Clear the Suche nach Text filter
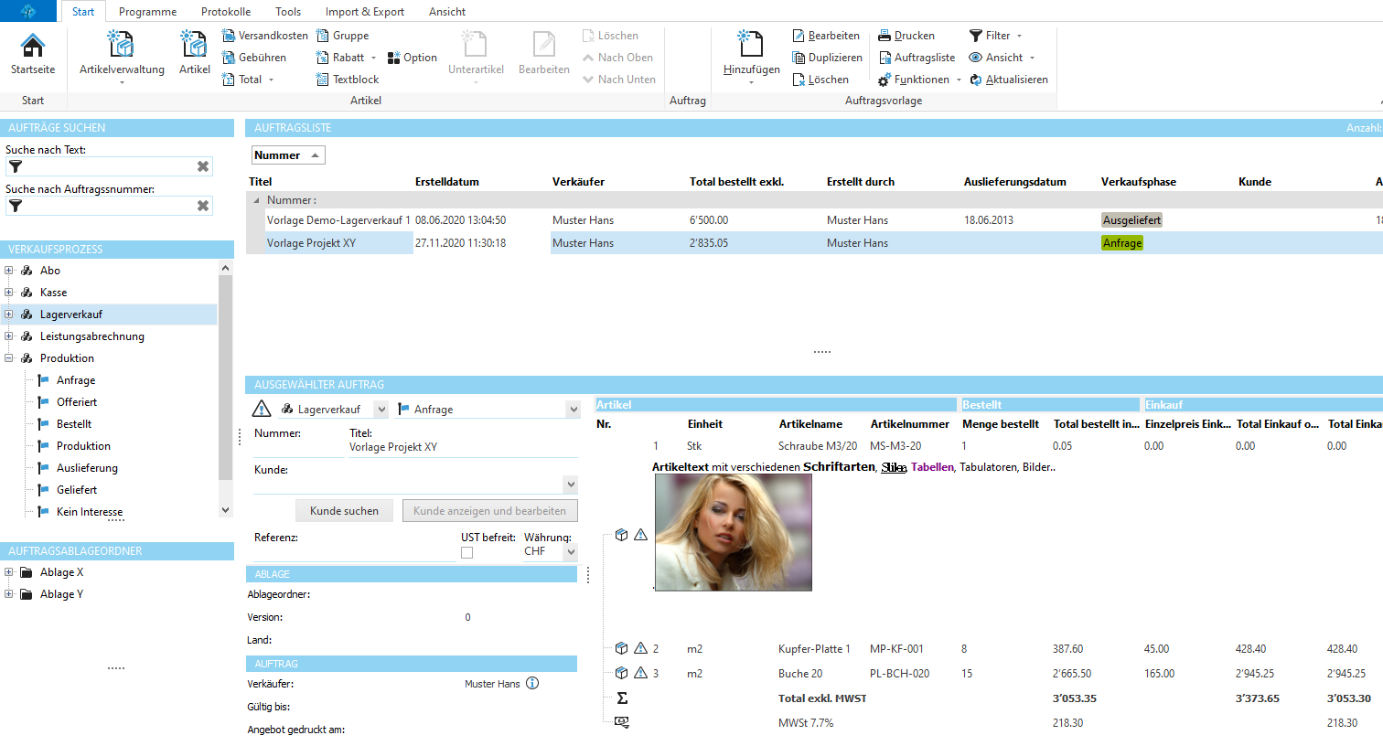 coord(203,166)
